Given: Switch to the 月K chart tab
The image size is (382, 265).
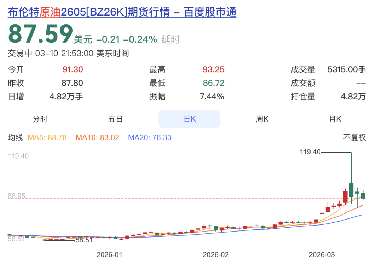Looking at the screenshot, I should tap(335, 119).
